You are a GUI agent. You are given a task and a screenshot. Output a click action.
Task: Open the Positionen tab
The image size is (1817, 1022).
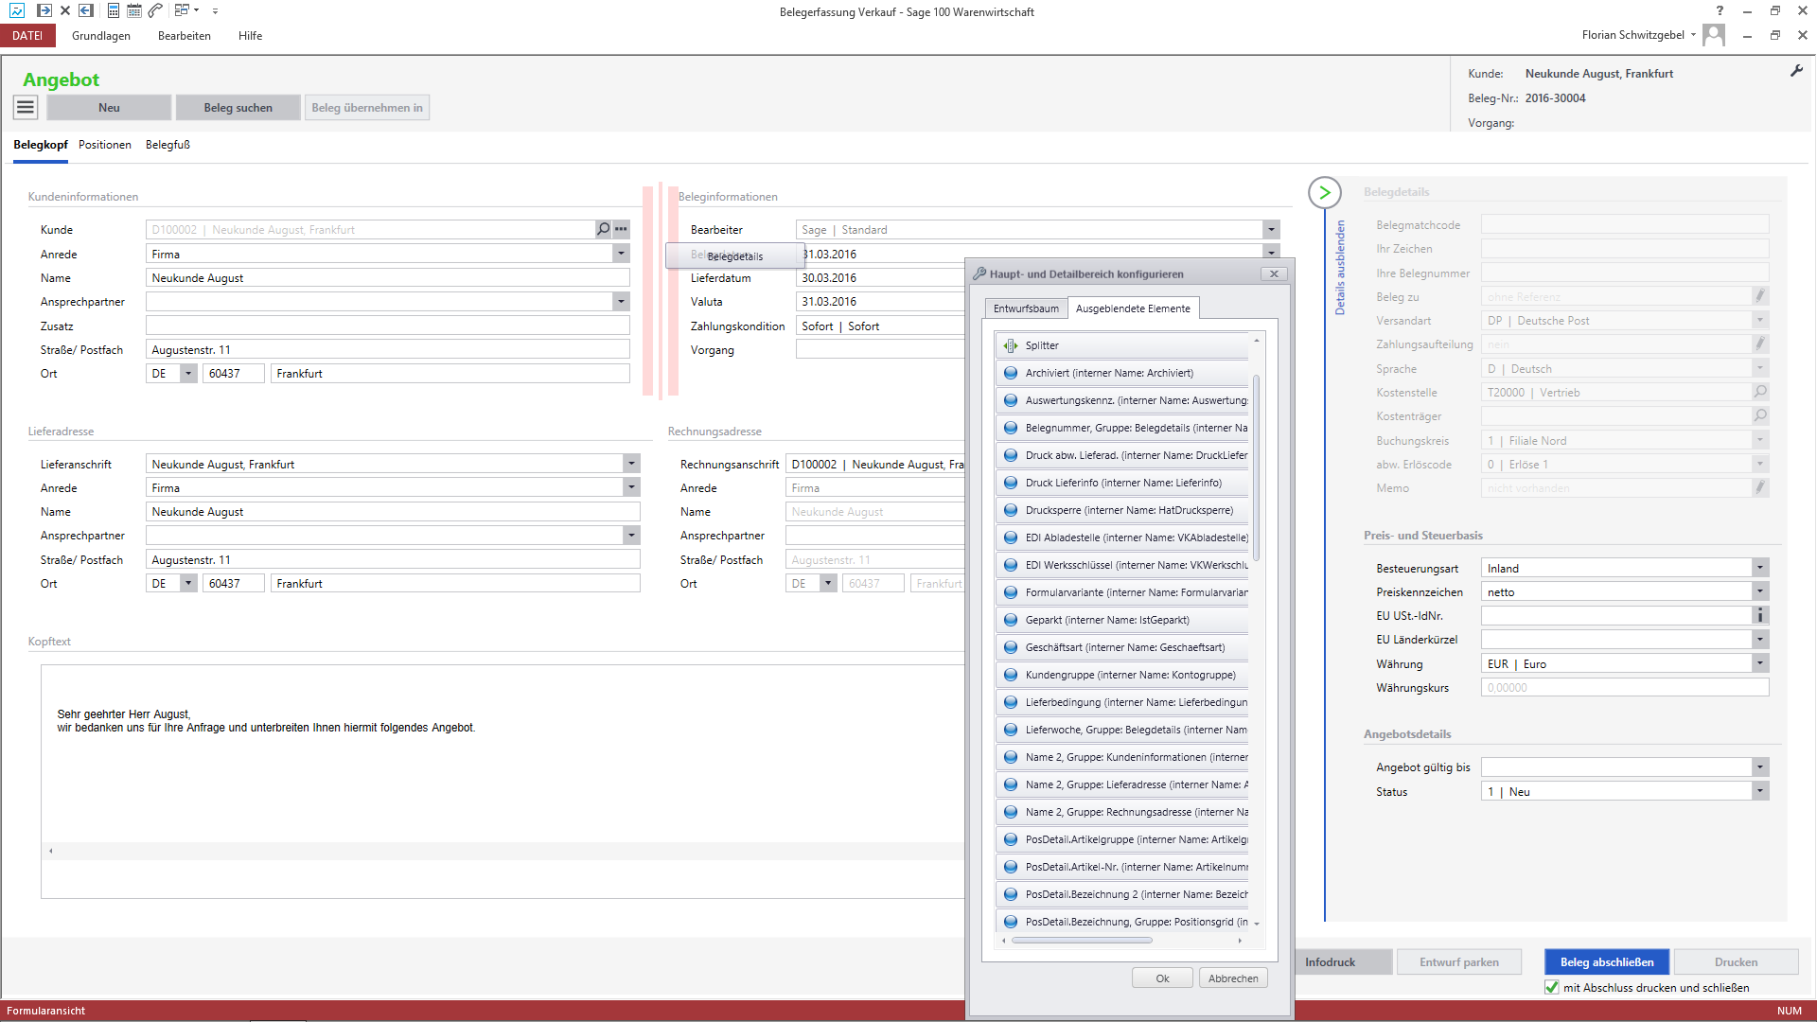(x=105, y=145)
